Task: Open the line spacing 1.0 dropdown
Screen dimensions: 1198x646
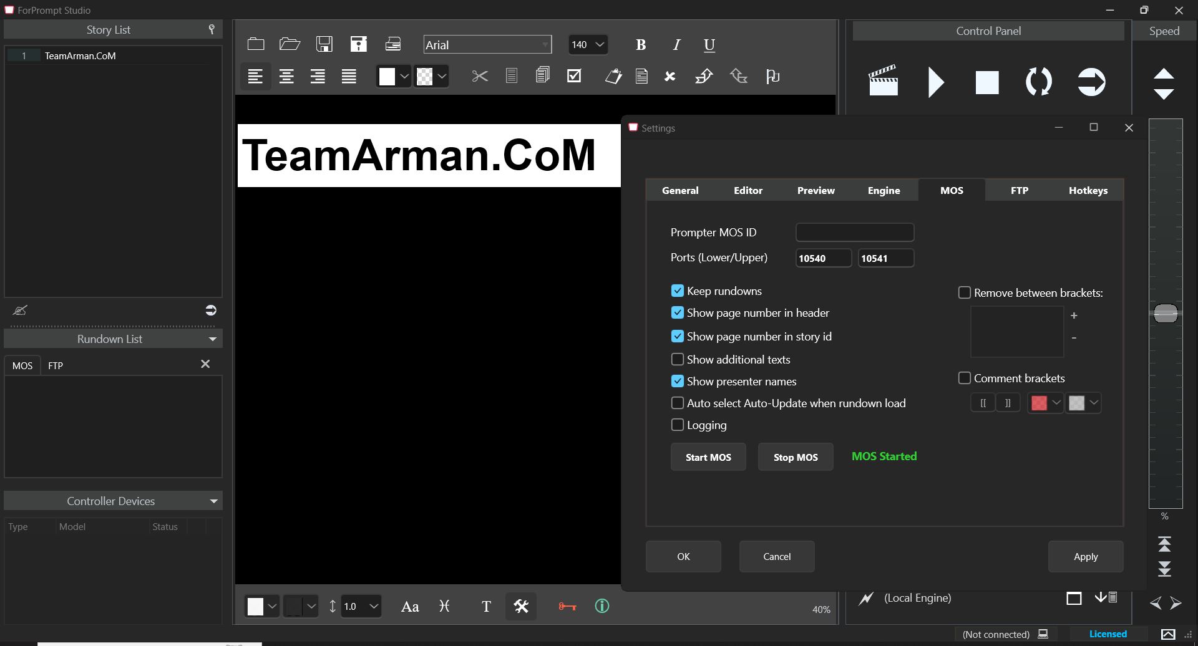Action: [361, 606]
